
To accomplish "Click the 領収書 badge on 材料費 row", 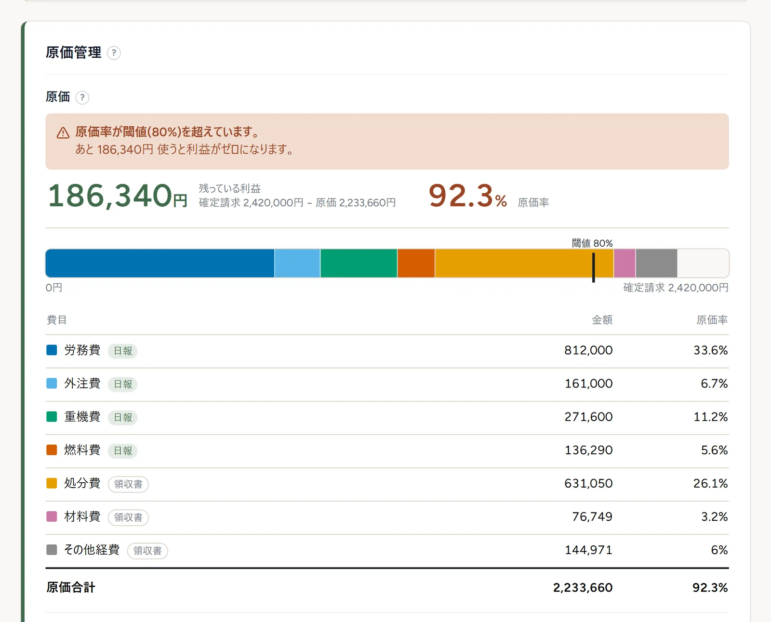I will [x=128, y=517].
